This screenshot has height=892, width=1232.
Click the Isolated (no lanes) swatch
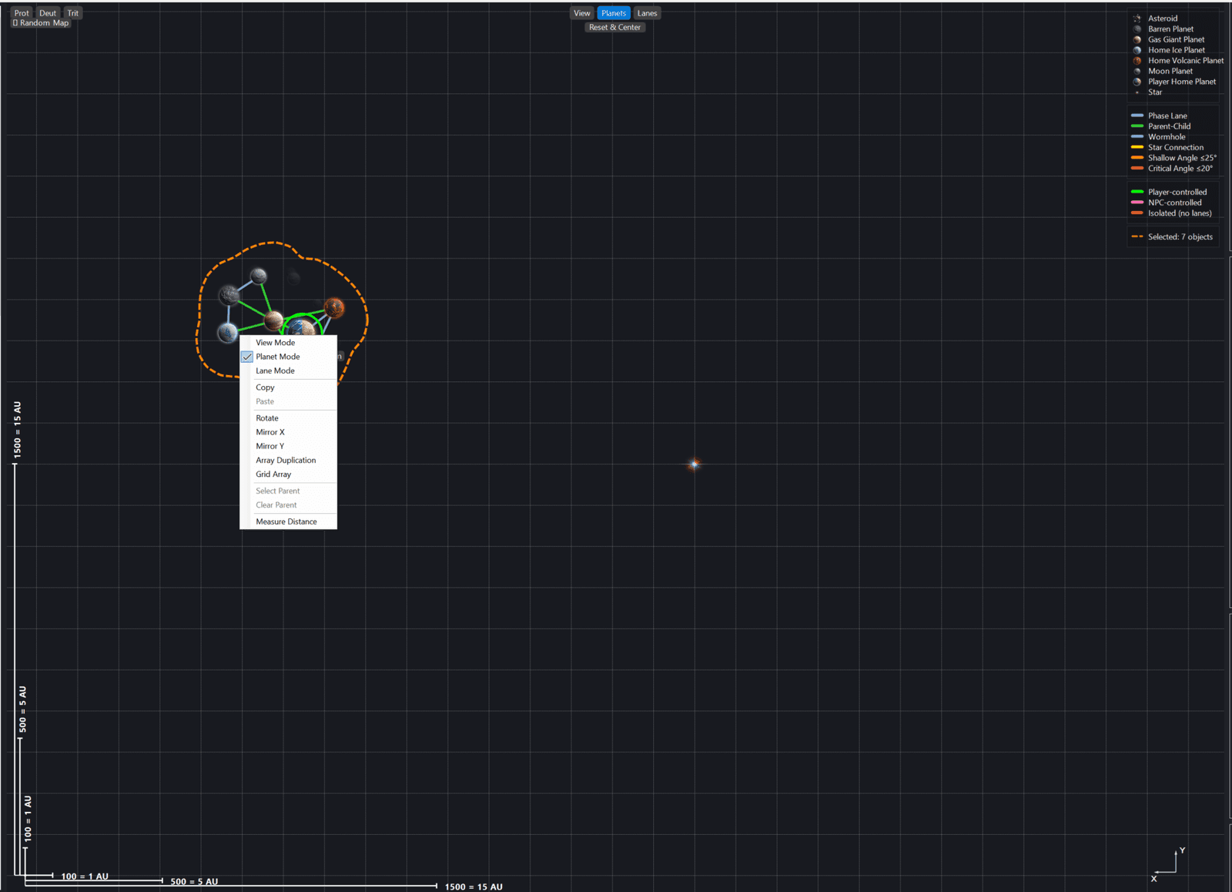tap(1137, 213)
